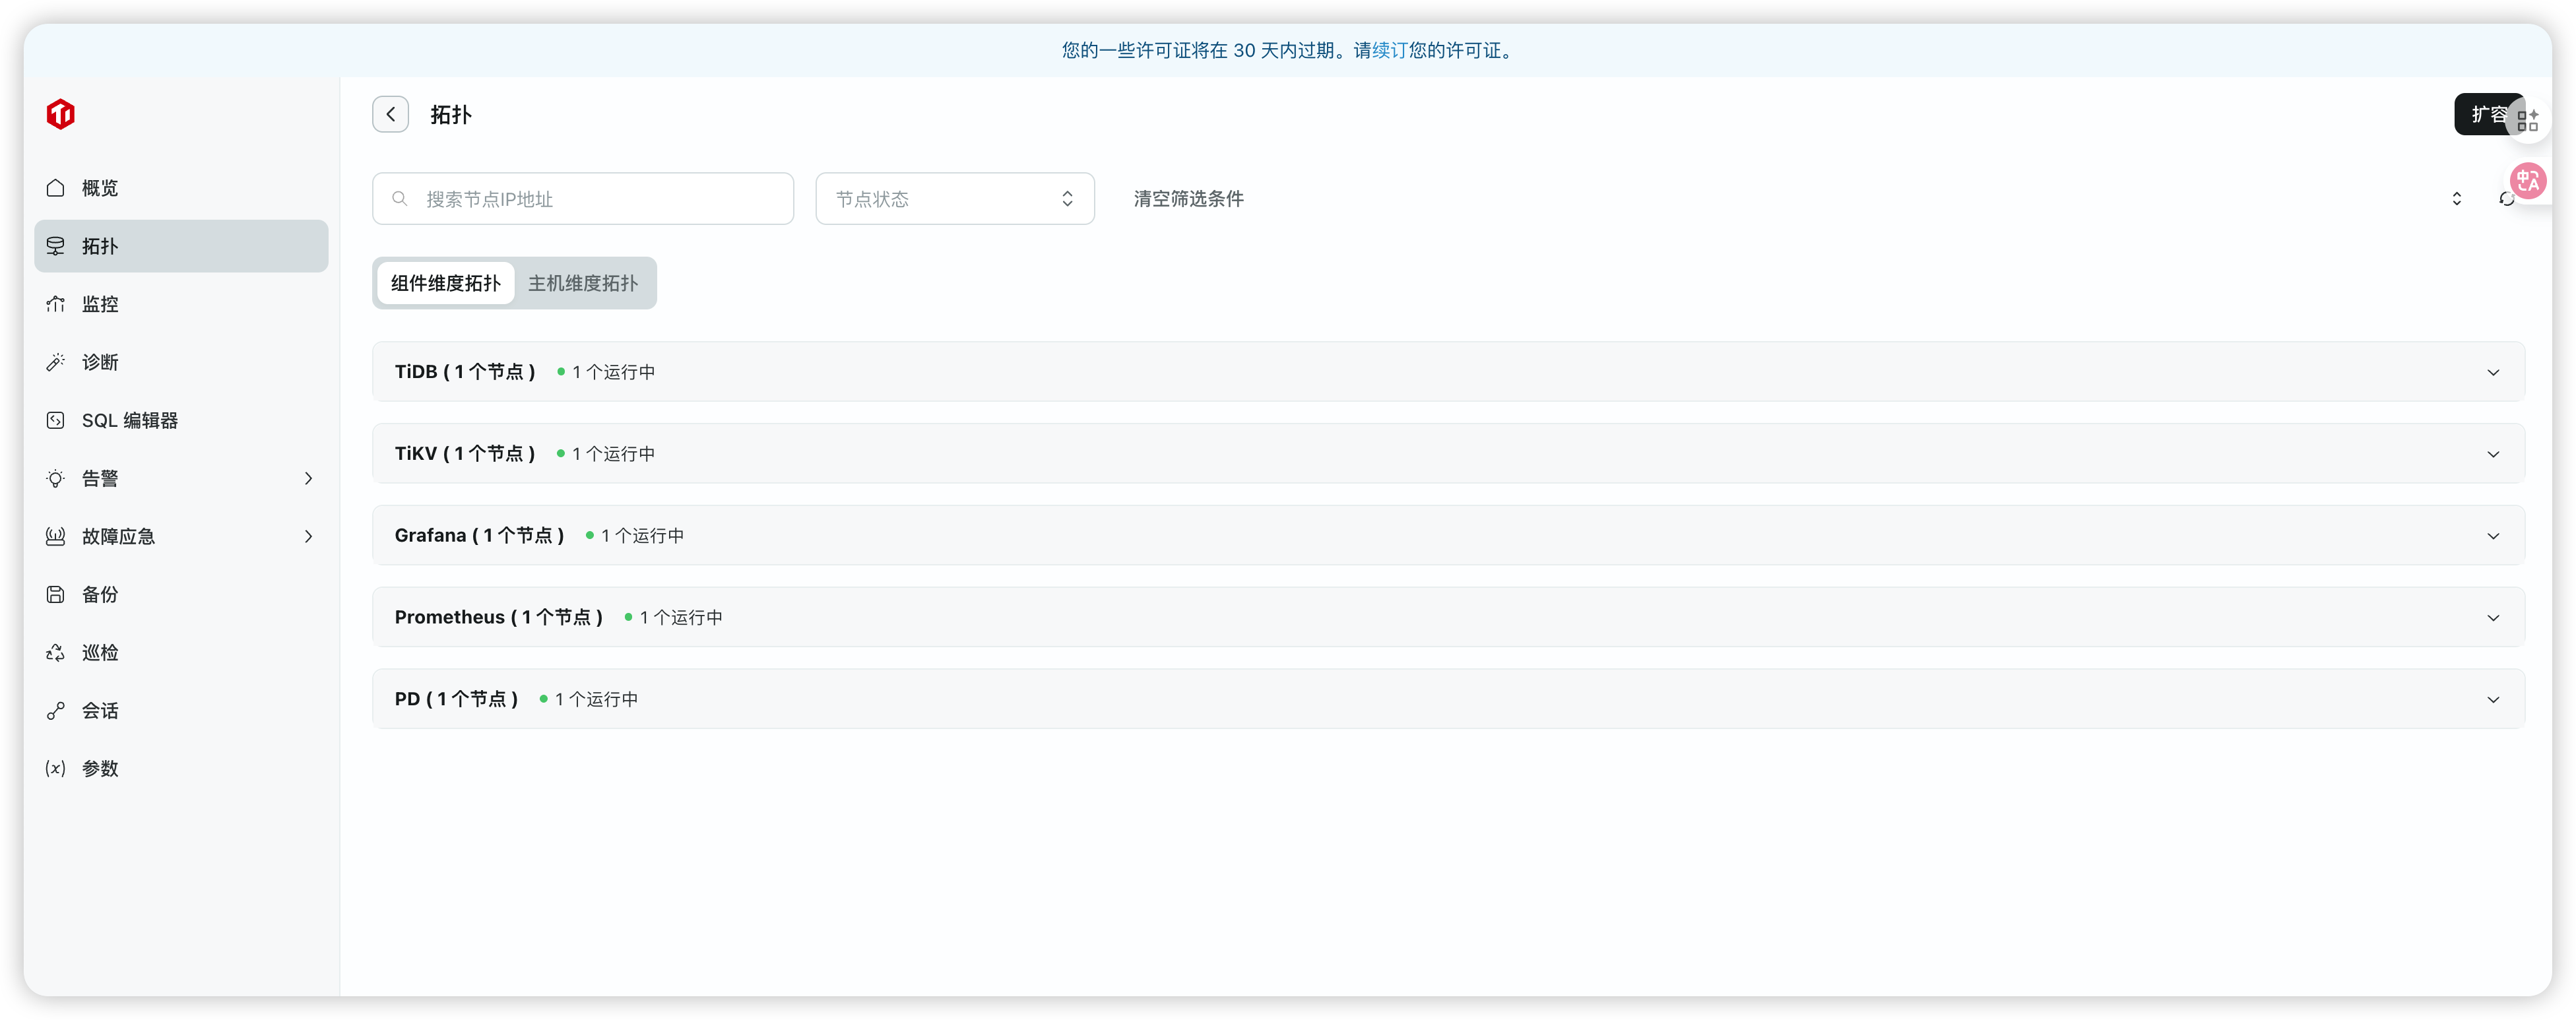2576x1020 pixels.
Task: Expand the 故障应急 sidebar submenu
Action: coord(308,536)
